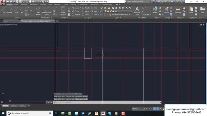Open the Insert ribbon tab
The image size is (207, 116).
tap(16, 5)
